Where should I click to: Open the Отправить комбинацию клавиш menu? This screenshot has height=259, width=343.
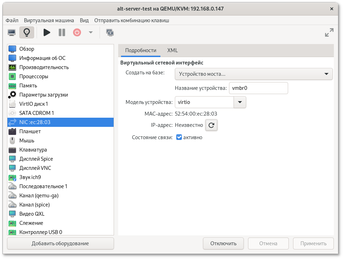(132, 20)
